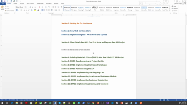Click the Redo/Repeat icon
Image resolution: width=187 pixels, height=105 pixels.
click(x=11, y=1)
